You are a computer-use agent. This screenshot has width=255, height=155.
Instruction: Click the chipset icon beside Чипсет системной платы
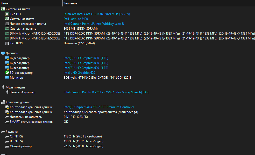click(7, 24)
